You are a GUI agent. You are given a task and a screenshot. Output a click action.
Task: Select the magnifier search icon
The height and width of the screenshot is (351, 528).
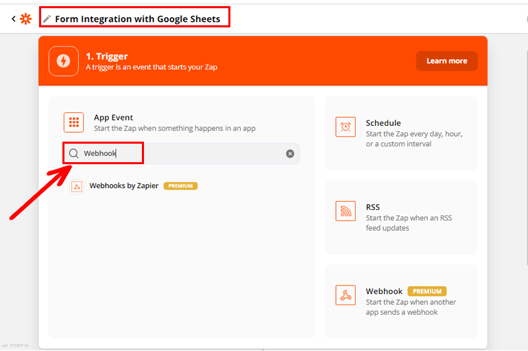(74, 153)
